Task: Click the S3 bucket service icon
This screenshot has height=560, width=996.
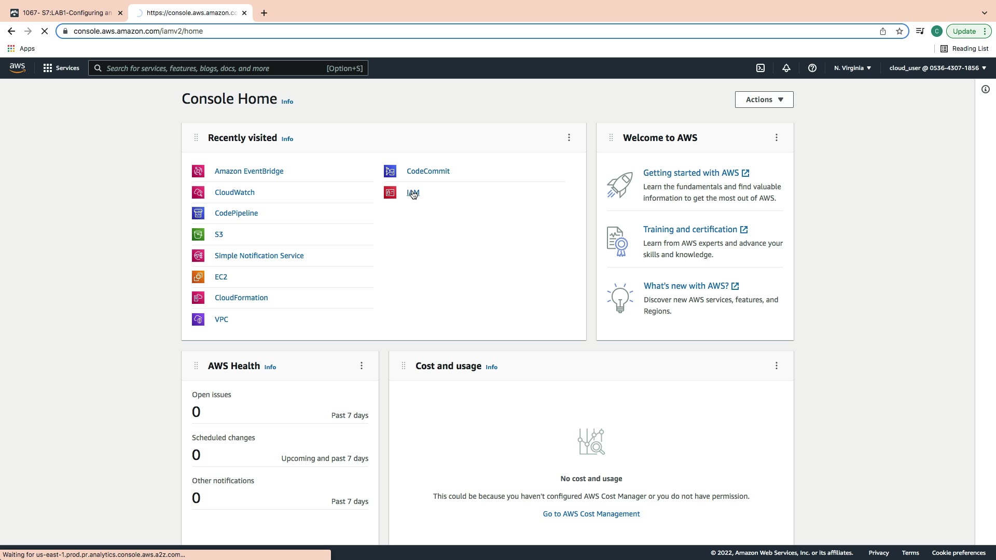Action: (198, 234)
